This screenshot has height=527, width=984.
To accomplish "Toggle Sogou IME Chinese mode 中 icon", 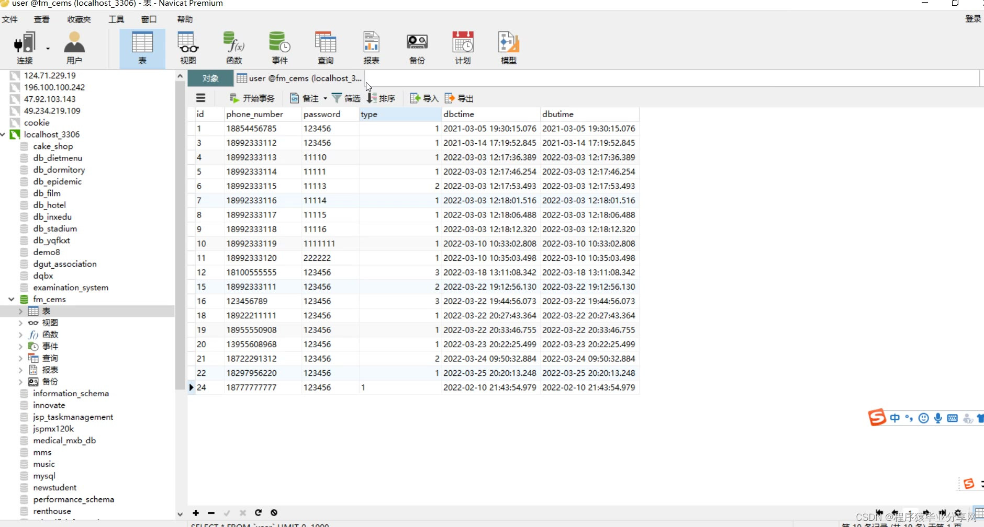I will [894, 418].
